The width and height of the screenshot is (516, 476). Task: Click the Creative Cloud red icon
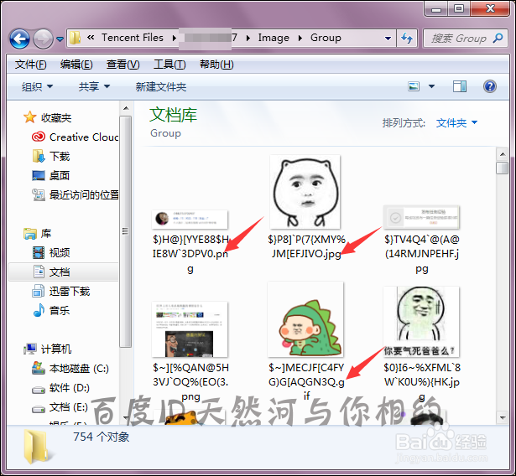tap(39, 137)
